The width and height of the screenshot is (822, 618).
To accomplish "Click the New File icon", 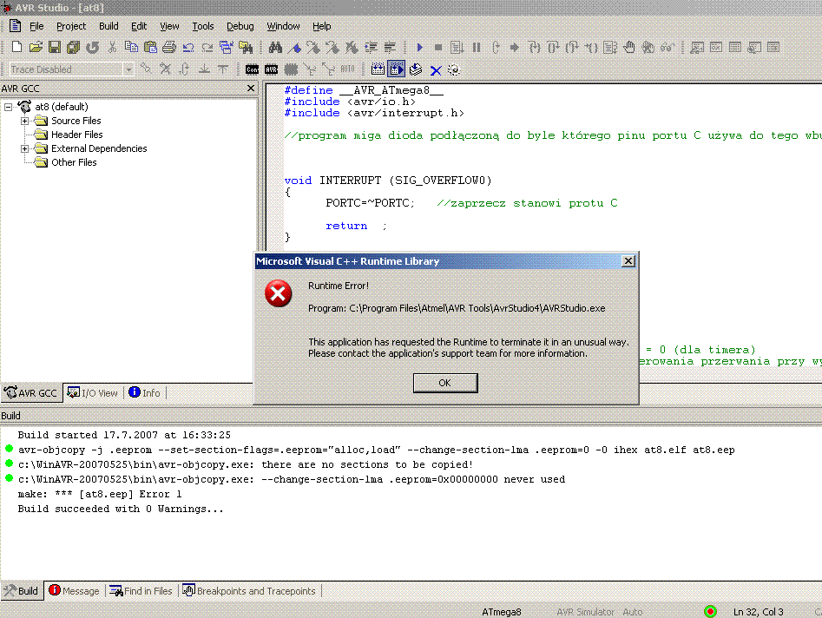I will pyautogui.click(x=16, y=47).
